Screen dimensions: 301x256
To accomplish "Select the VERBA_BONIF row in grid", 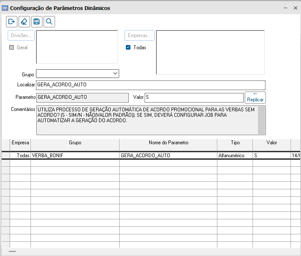I will [75, 155].
